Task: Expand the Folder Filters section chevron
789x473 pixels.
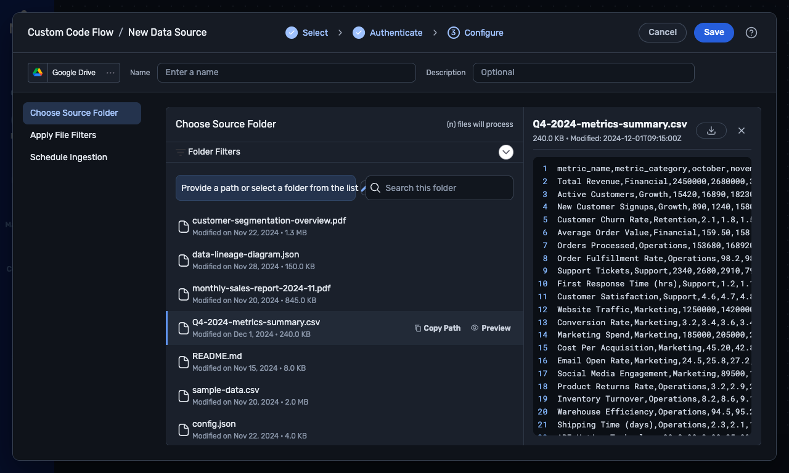Action: 506,152
